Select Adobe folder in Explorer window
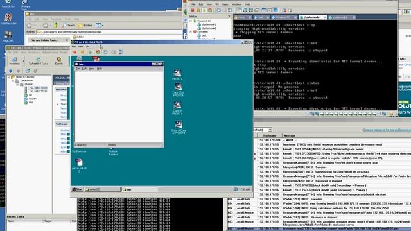Screen dimensions: 411x231 pos(78,37)
